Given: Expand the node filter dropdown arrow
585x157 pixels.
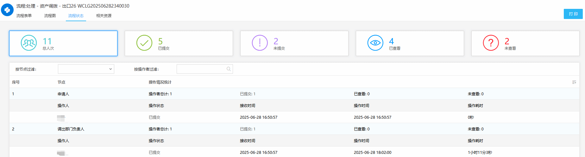Looking at the screenshot, I should (x=110, y=69).
